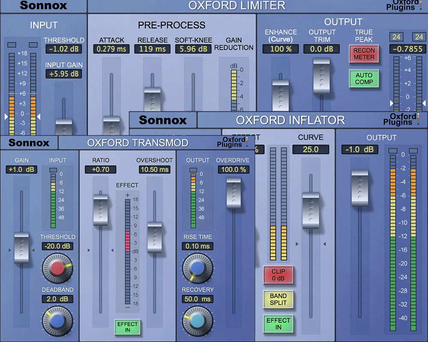Click the arrow marker beside the Inflator effect meter
Image resolution: width=428 pixels, height=342 pixels.
pyautogui.click(x=297, y=244)
